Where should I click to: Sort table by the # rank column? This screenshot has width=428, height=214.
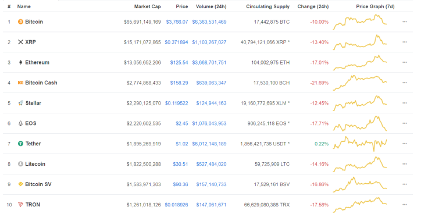point(9,6)
